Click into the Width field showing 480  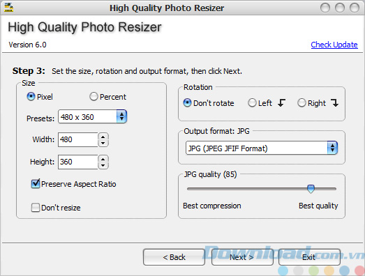(x=77, y=139)
